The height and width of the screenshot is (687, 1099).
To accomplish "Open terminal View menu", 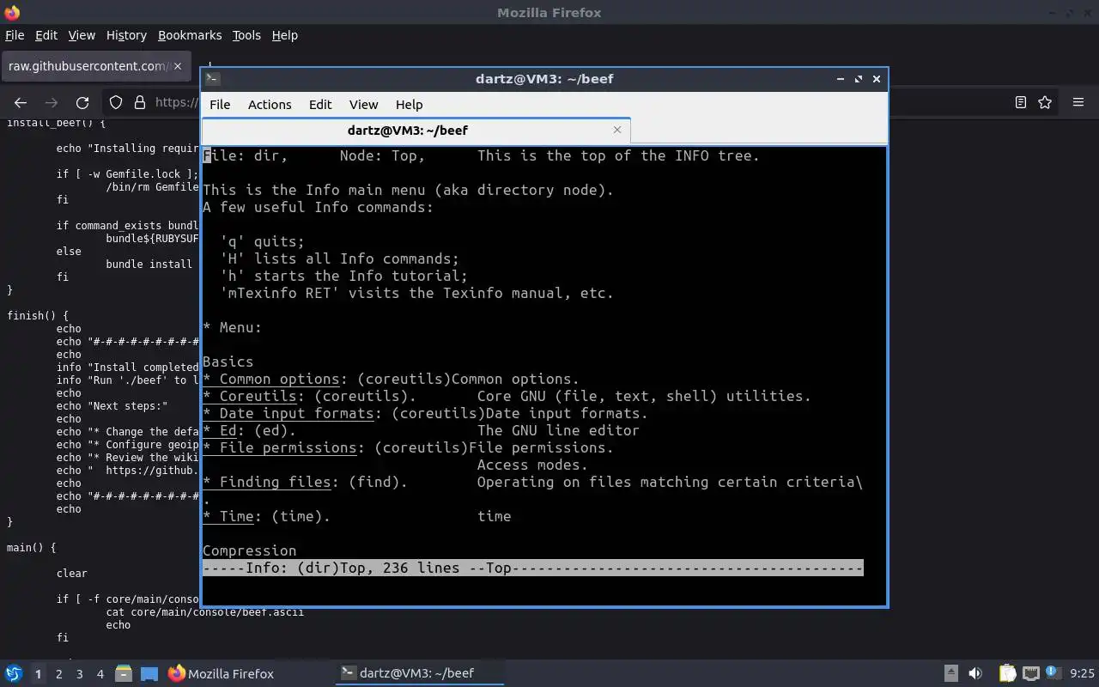I will 363,104.
